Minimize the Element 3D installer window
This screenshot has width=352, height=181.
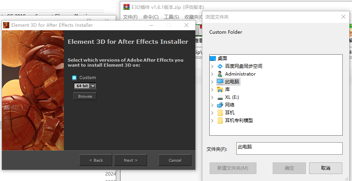[x=151, y=25]
